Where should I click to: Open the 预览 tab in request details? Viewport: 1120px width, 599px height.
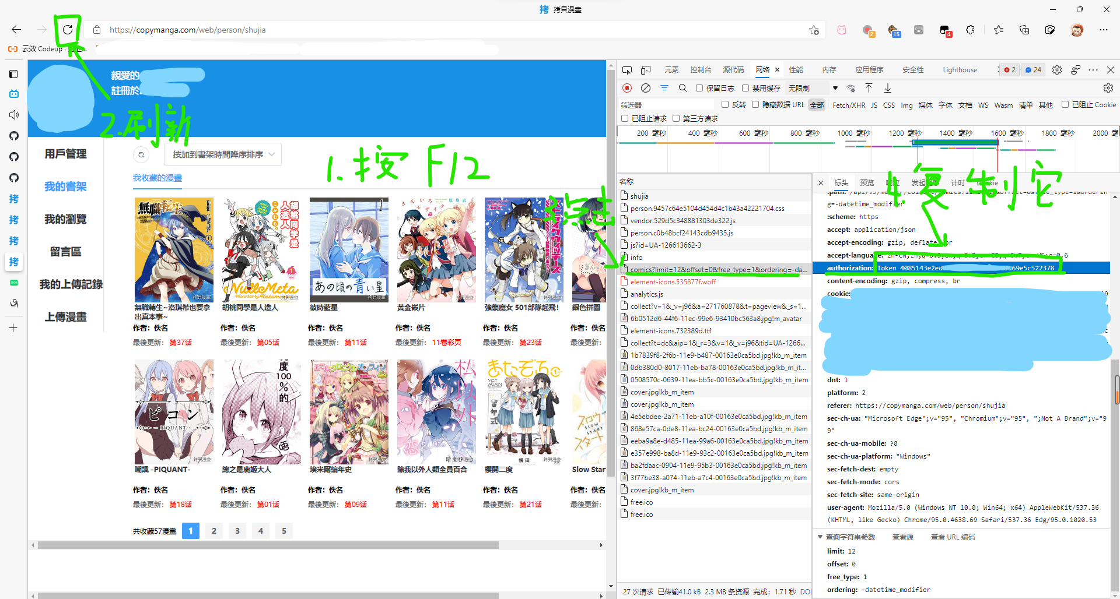coord(867,182)
